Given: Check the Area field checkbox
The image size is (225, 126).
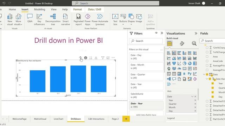Looking at the screenshot, I should 207,57.
